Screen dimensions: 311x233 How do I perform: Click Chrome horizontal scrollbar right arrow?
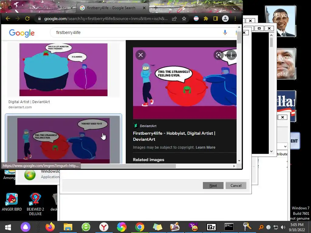click(x=234, y=166)
